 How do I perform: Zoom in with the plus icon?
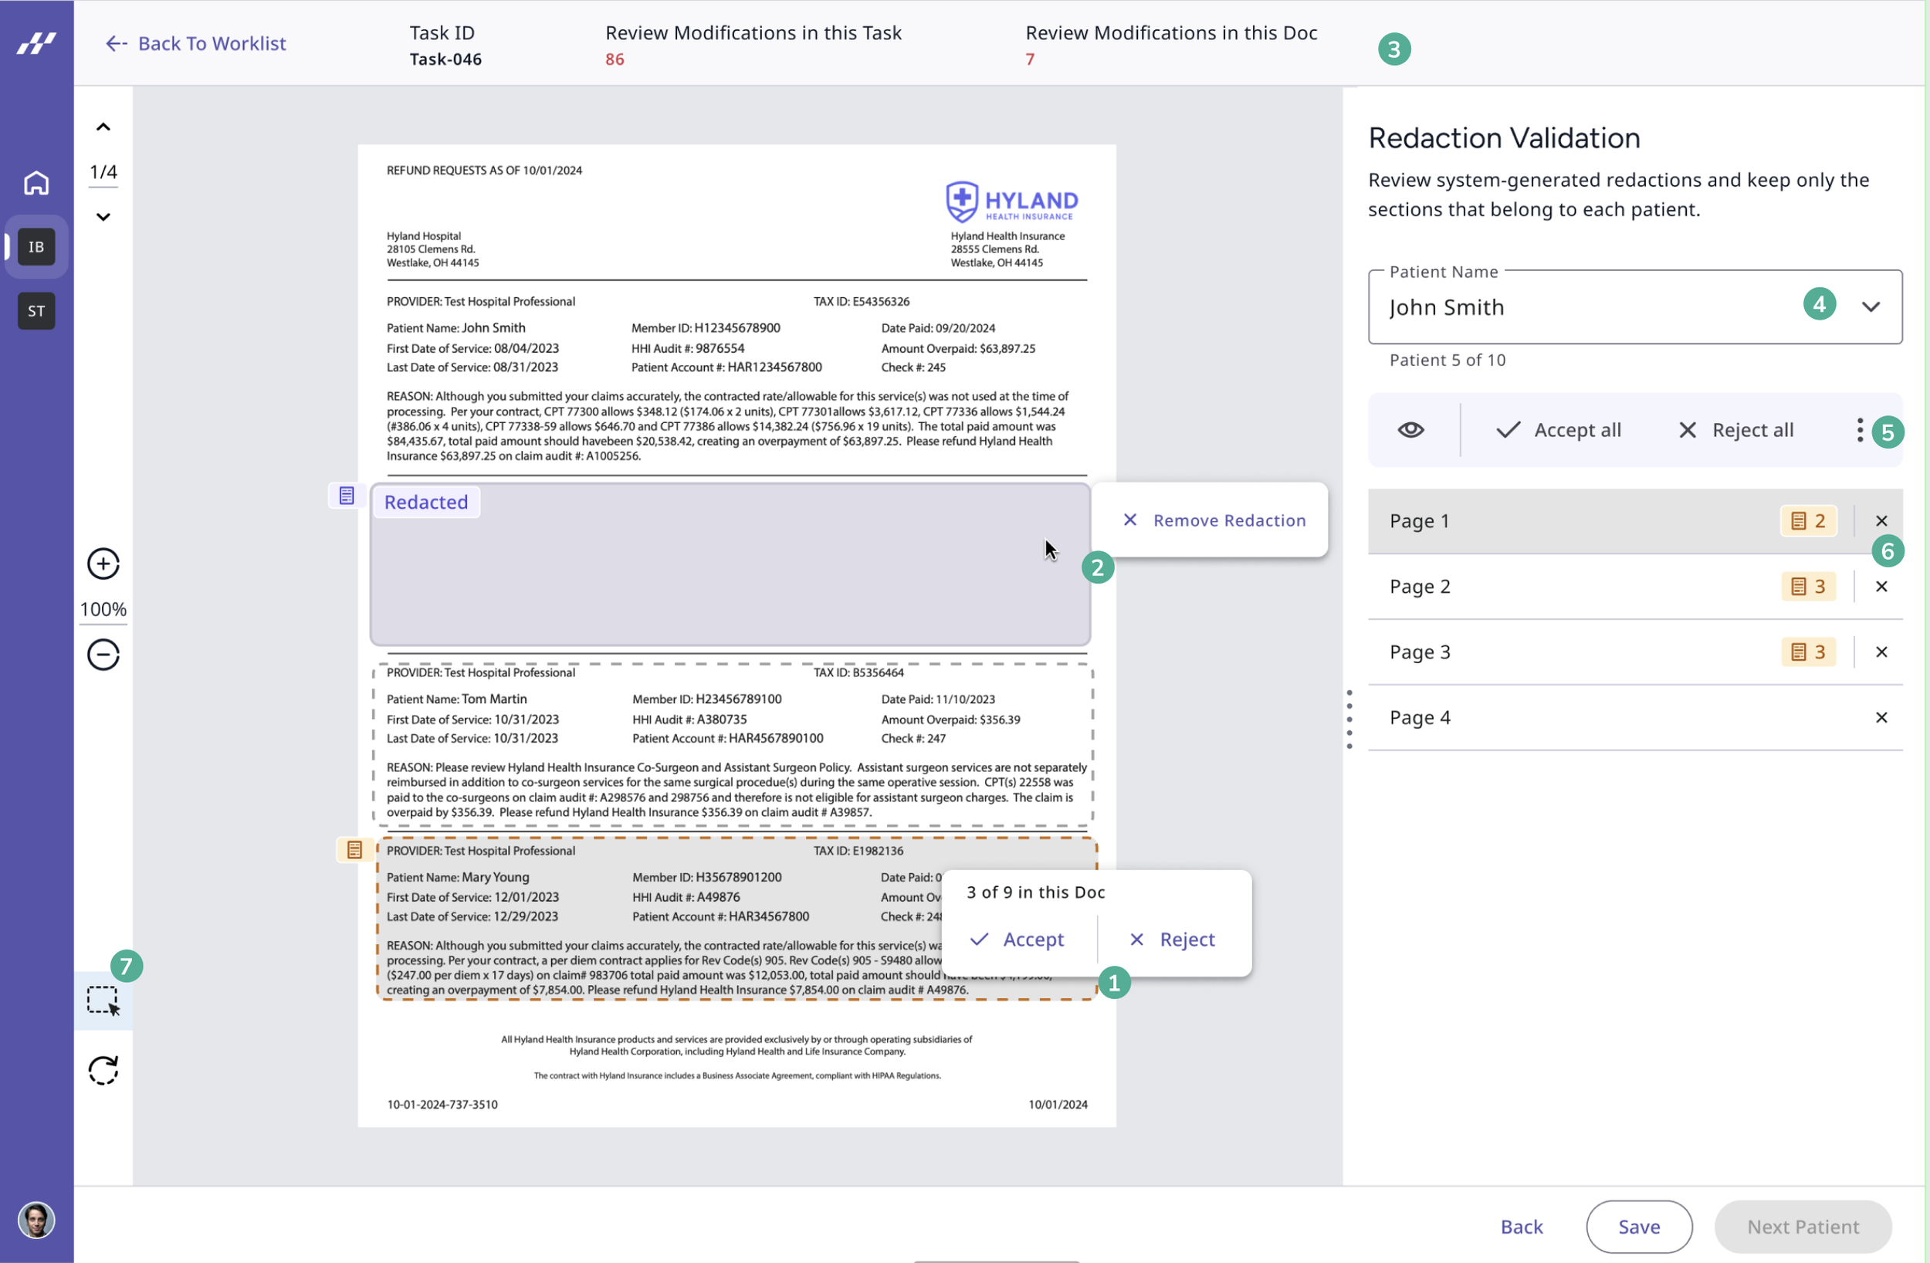103,564
